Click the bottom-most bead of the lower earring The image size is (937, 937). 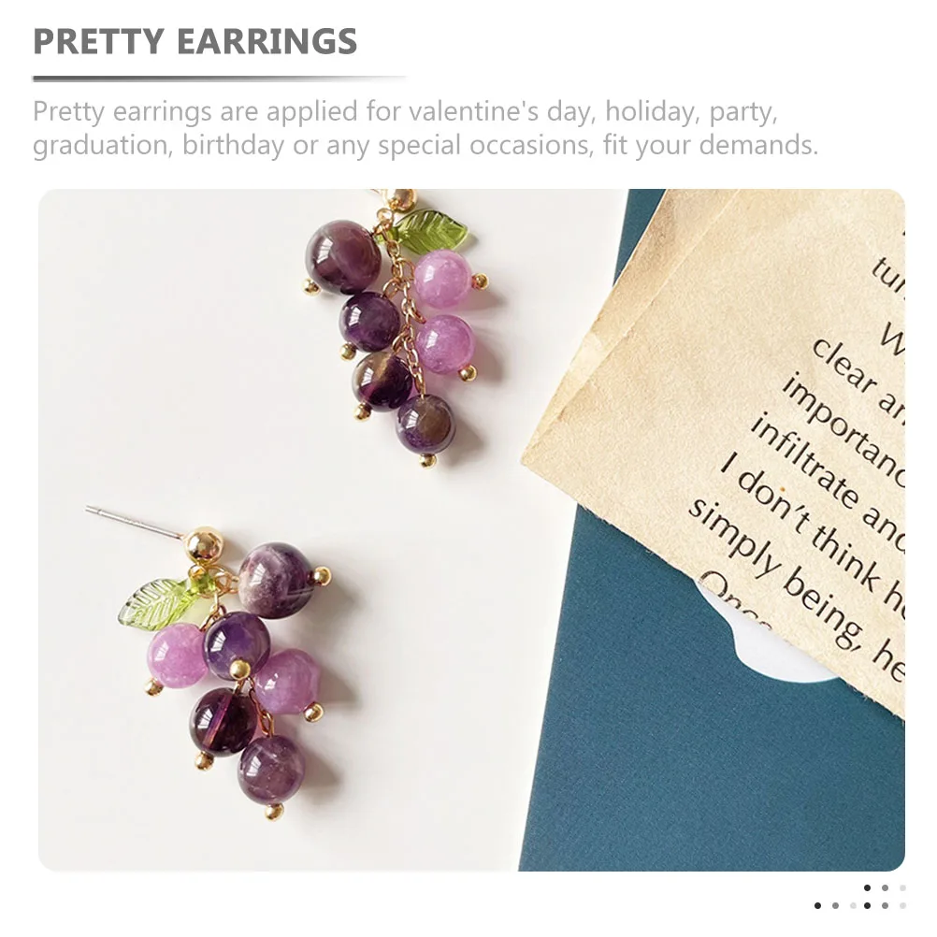click(x=272, y=770)
